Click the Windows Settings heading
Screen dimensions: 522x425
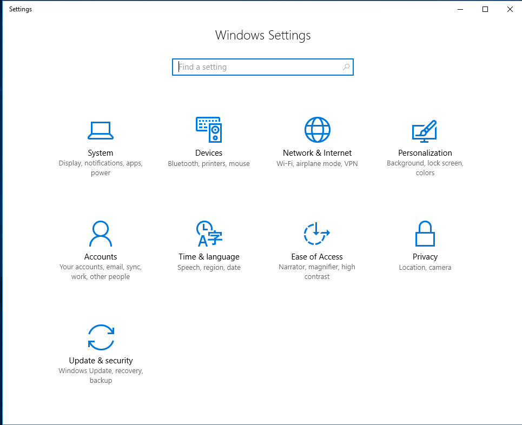[263, 35]
